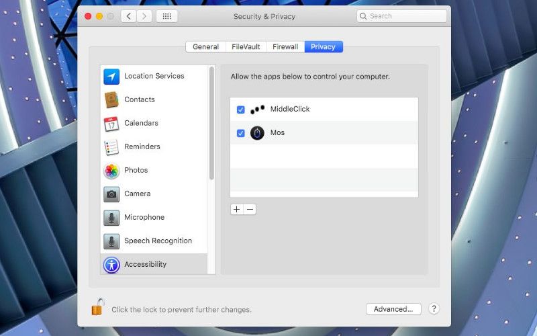
Task: Select the Speech Recognition label
Action: click(x=158, y=241)
